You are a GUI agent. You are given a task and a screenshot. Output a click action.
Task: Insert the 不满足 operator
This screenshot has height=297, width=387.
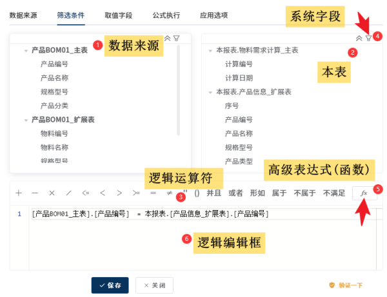point(334,193)
